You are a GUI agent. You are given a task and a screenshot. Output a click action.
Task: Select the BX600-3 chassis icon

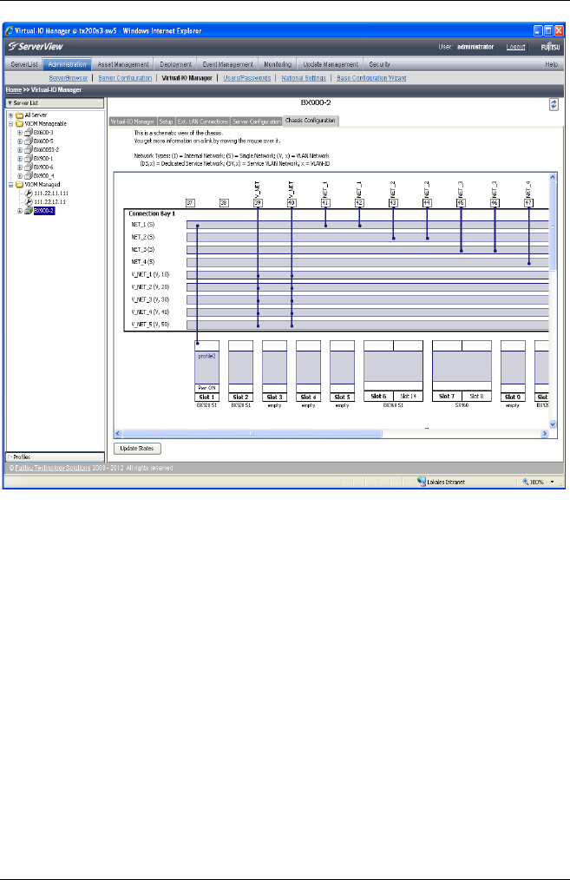pos(29,133)
